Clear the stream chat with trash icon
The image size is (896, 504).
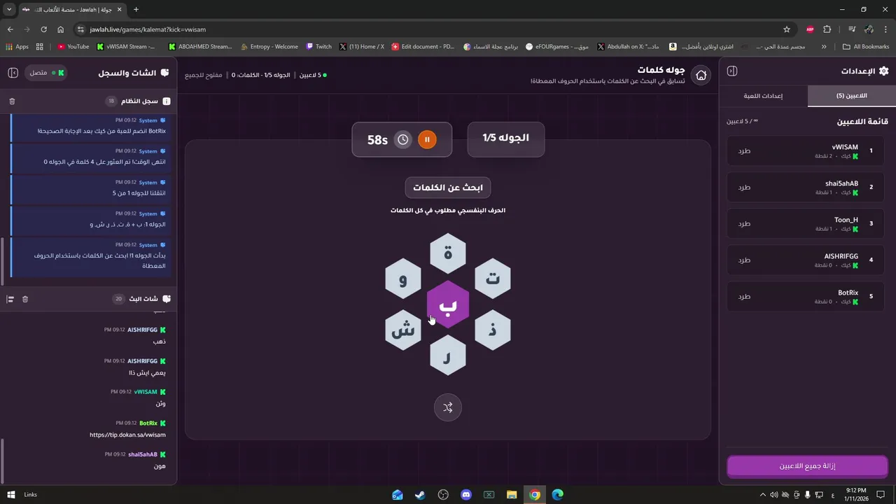[25, 299]
